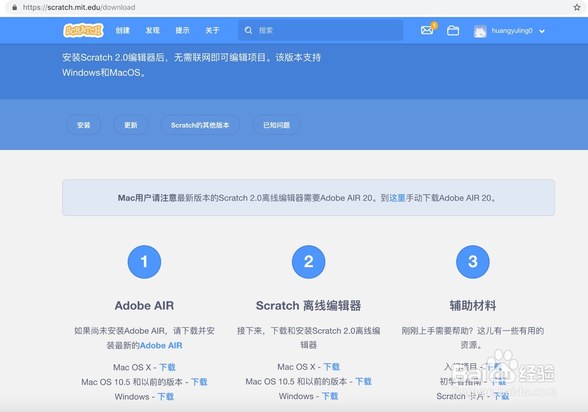Click the 更新 section button
This screenshot has height=412, width=588.
coord(131,125)
